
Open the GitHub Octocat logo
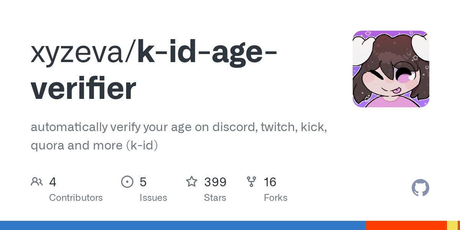click(x=421, y=188)
